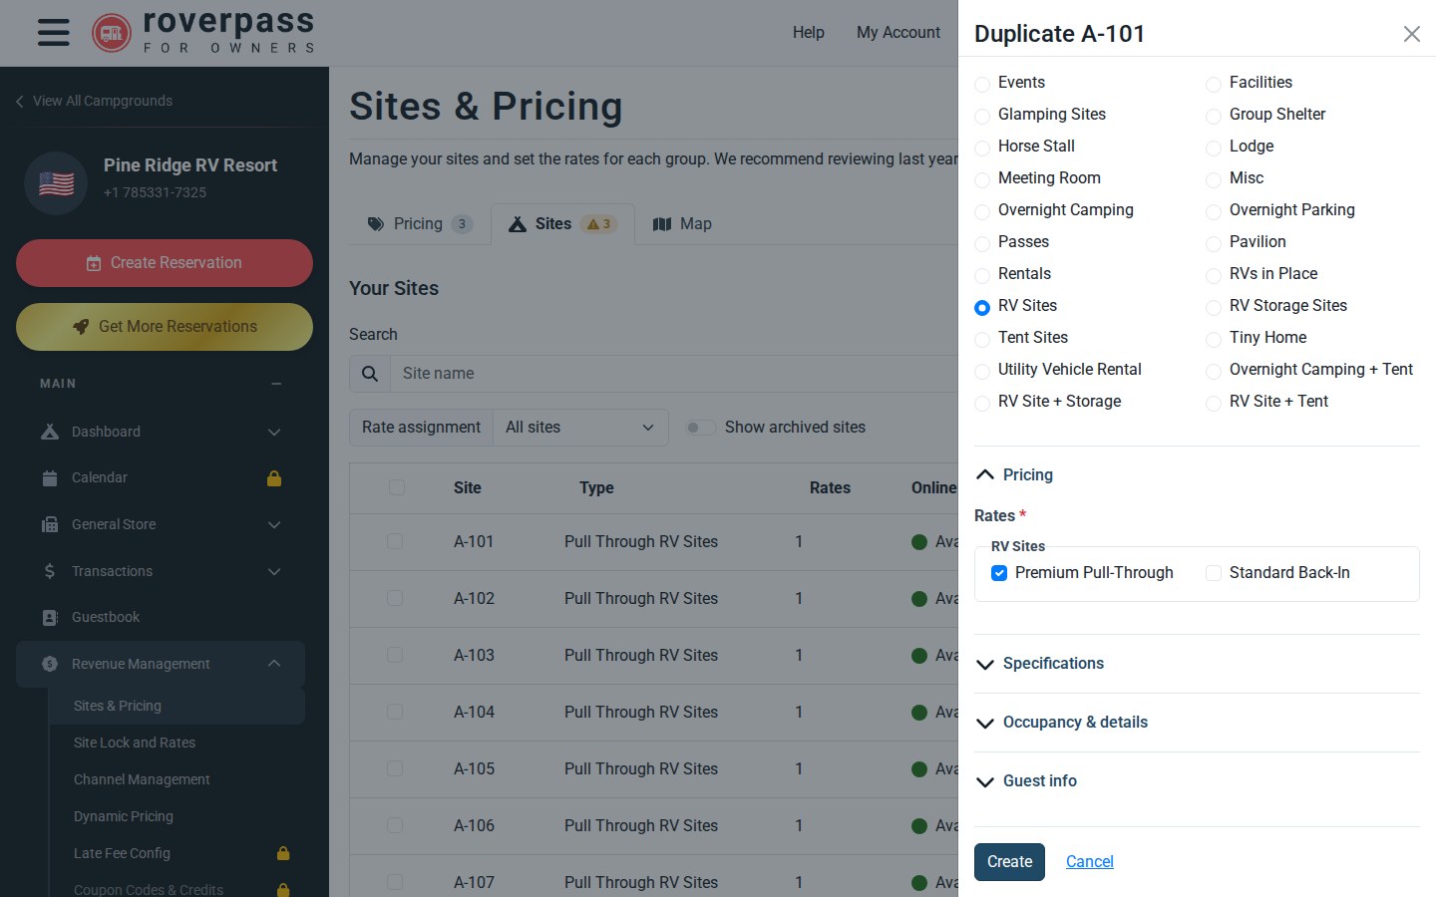Open the Map tab

click(682, 224)
